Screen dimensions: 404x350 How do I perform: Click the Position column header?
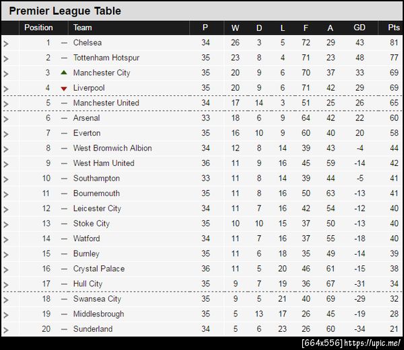click(38, 28)
